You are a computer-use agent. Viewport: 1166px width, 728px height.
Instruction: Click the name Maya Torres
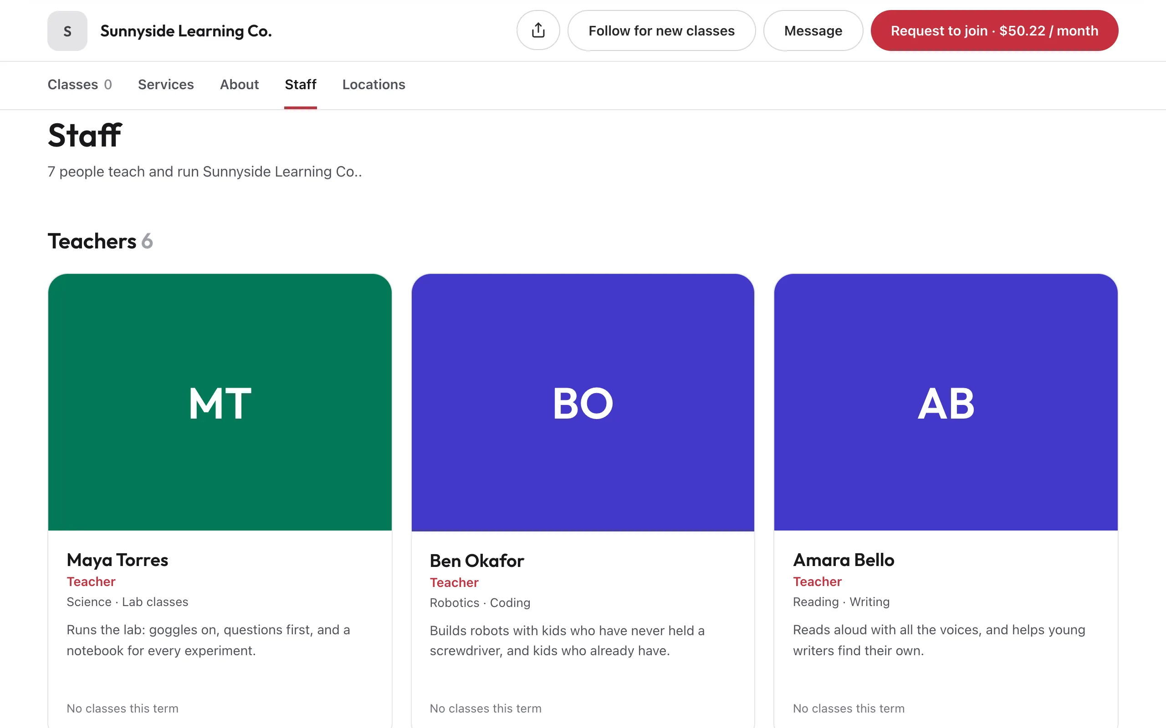118,560
